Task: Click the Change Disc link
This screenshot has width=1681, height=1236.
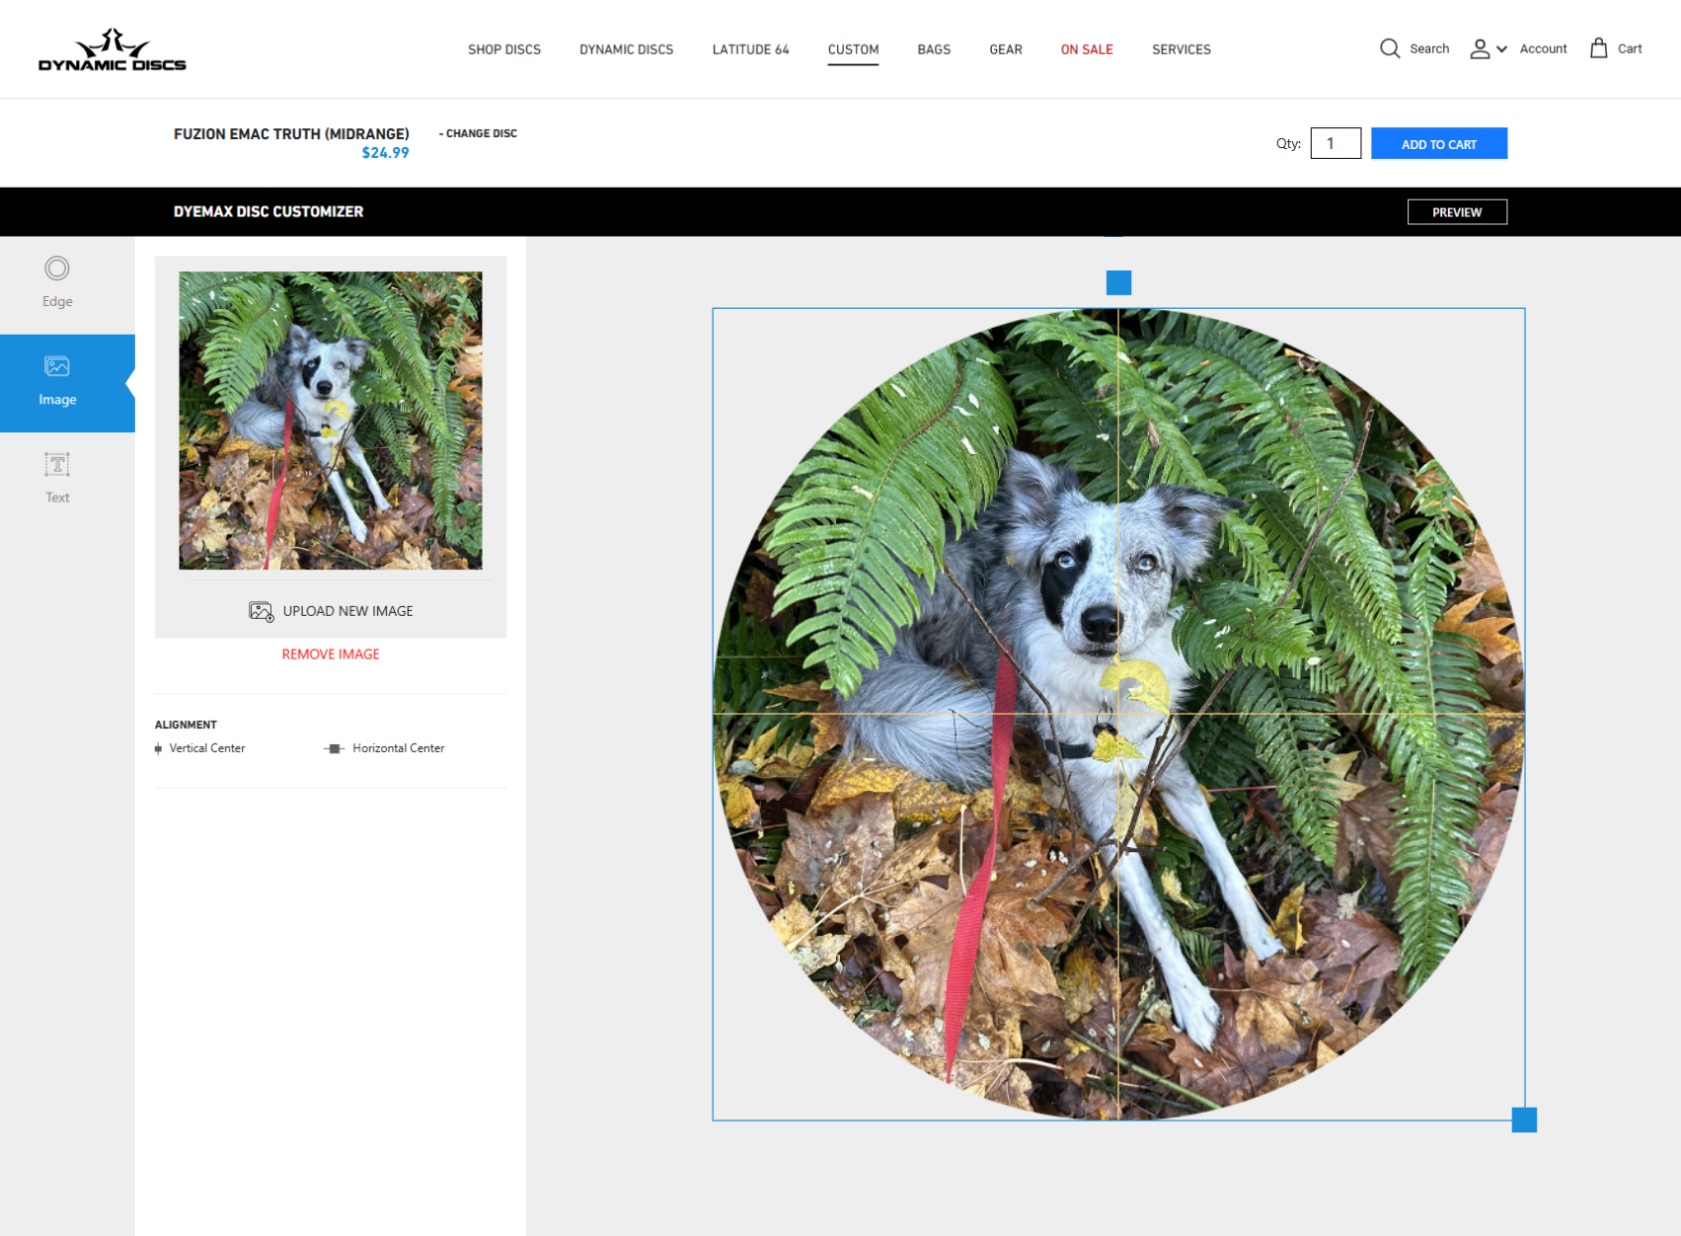Action: [478, 133]
